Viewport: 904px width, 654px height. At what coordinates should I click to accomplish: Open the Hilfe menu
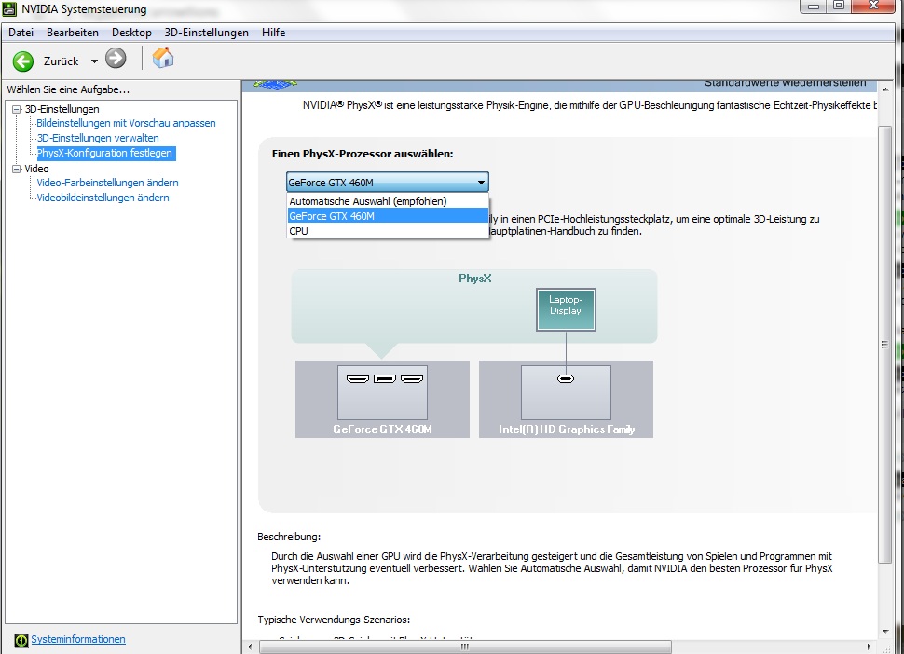pos(273,33)
